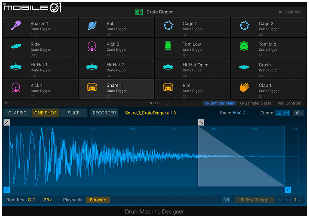Viewport: 309px width, 218px height.
Task: Collapse the editor with disclosure triangle
Action: click(x=6, y=103)
